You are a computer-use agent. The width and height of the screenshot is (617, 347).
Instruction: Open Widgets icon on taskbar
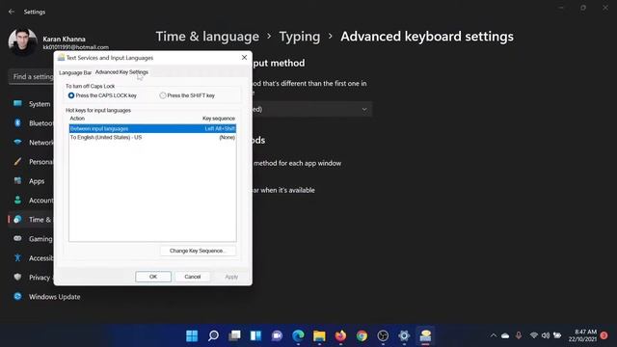[x=255, y=335]
